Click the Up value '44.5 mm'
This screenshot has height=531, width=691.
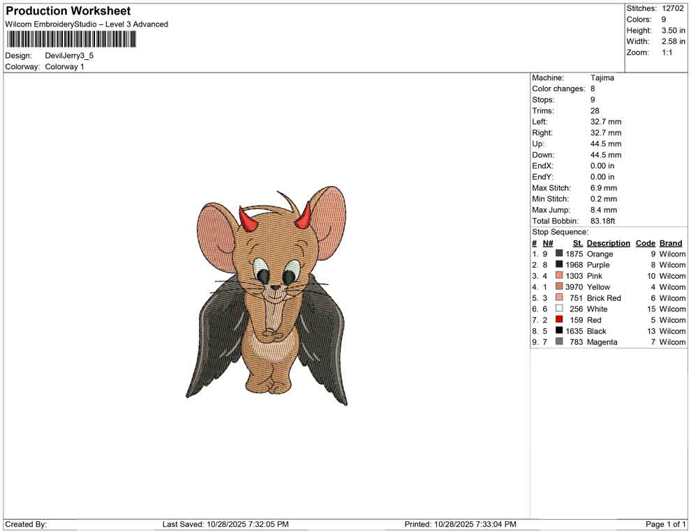click(606, 144)
